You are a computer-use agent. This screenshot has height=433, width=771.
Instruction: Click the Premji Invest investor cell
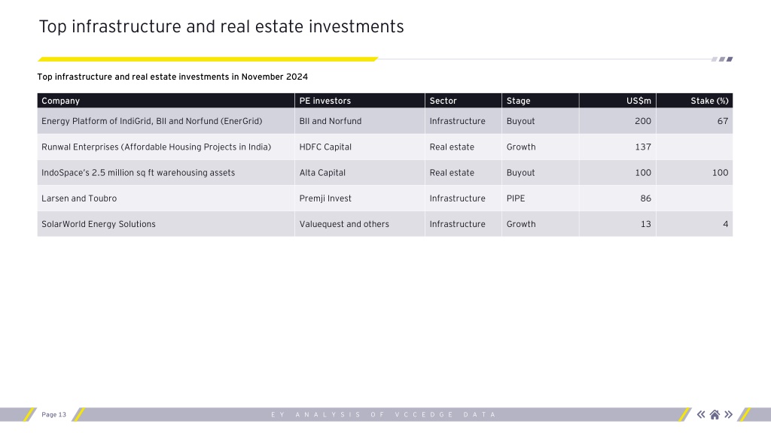pyautogui.click(x=359, y=198)
